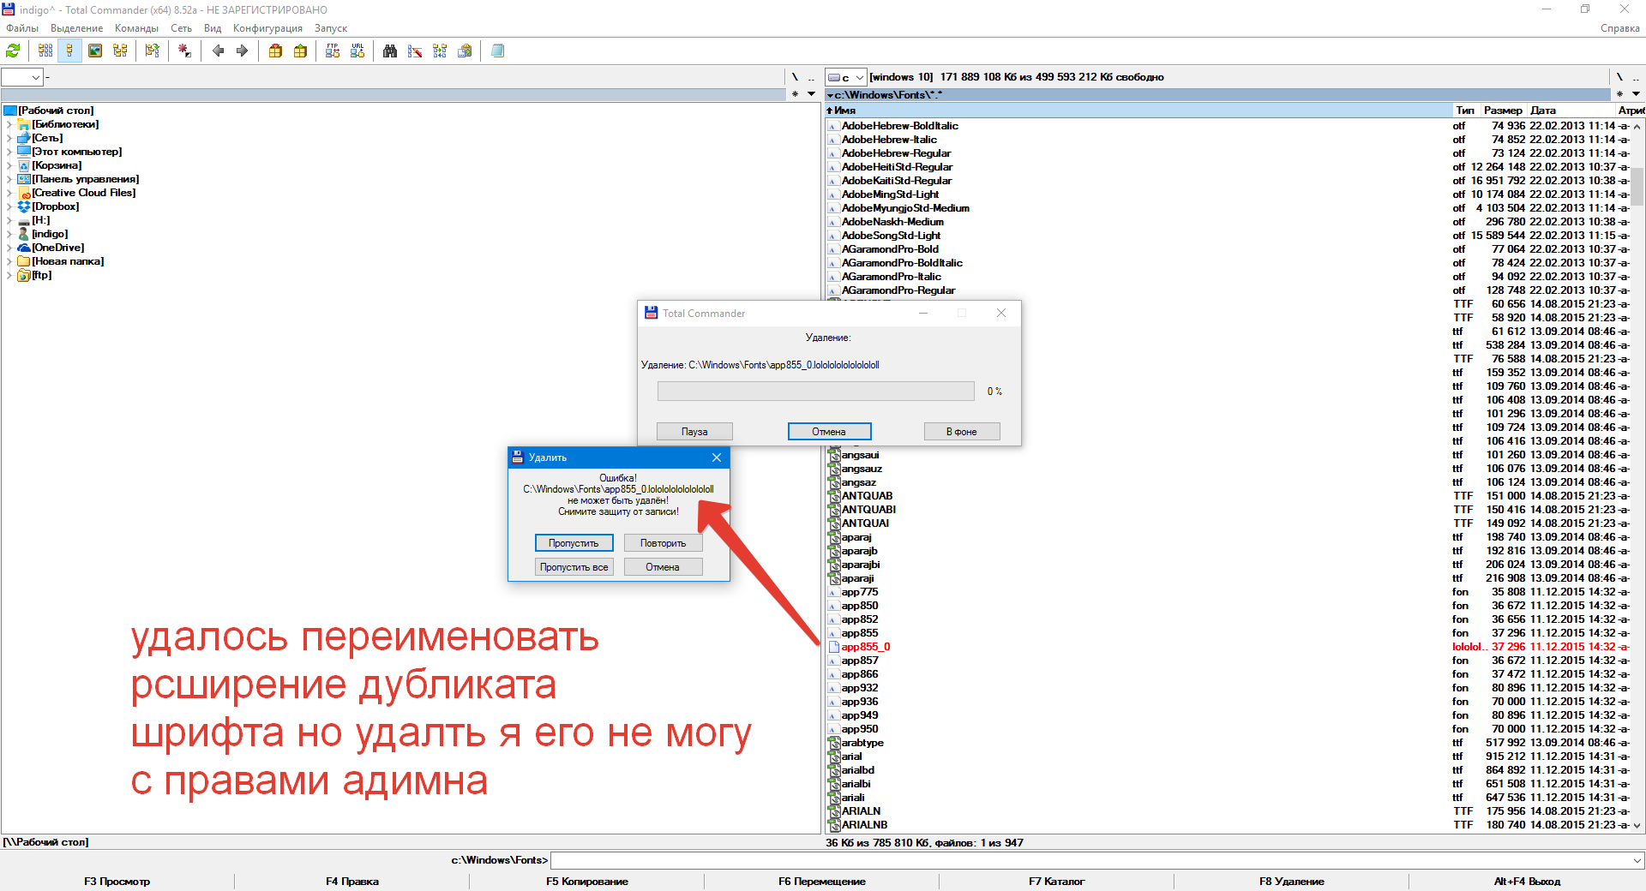Image resolution: width=1646 pixels, height=891 pixels.
Task: Click Повторить in the Удалить dialog
Action: (x=663, y=543)
